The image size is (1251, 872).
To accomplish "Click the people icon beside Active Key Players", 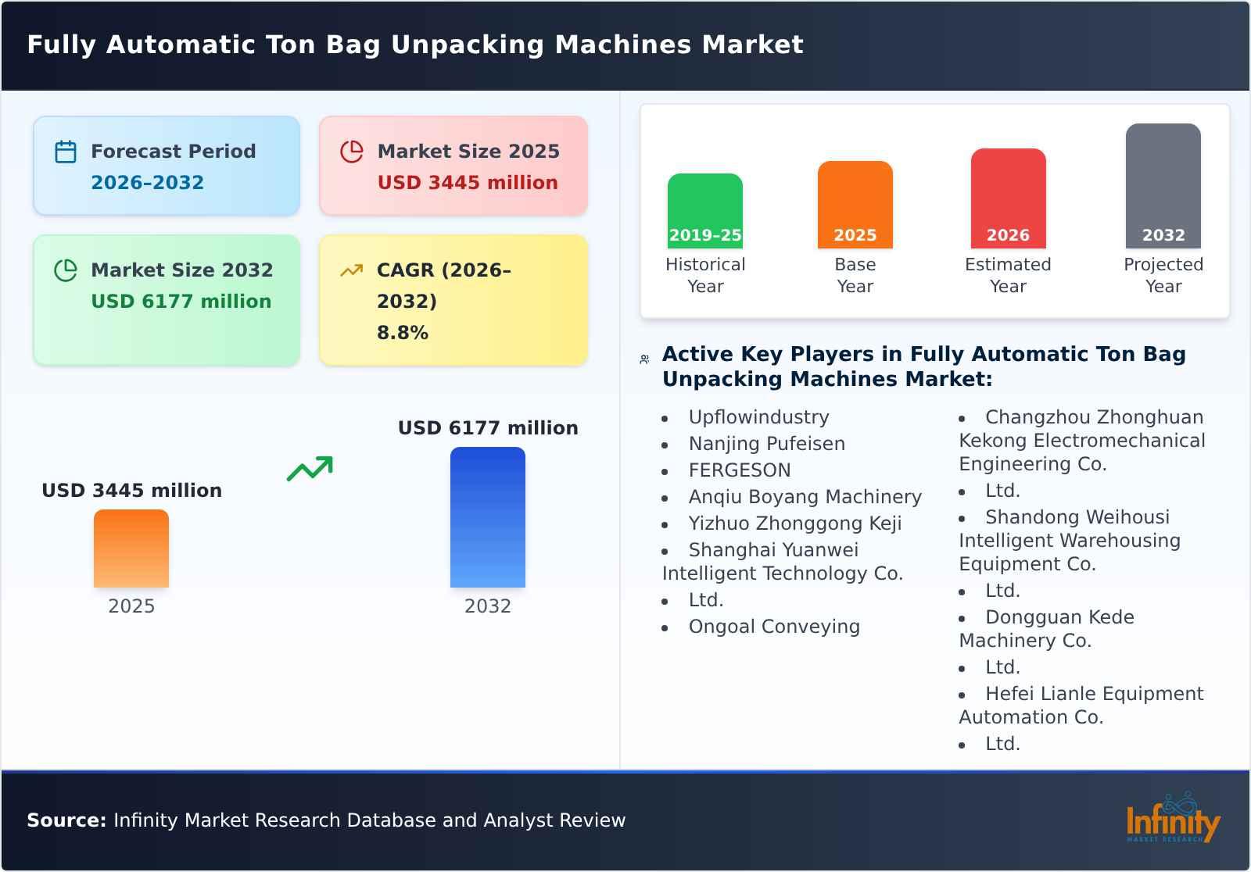I will click(644, 359).
